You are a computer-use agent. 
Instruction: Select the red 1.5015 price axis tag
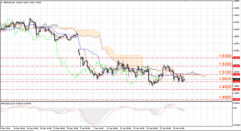(236, 81)
